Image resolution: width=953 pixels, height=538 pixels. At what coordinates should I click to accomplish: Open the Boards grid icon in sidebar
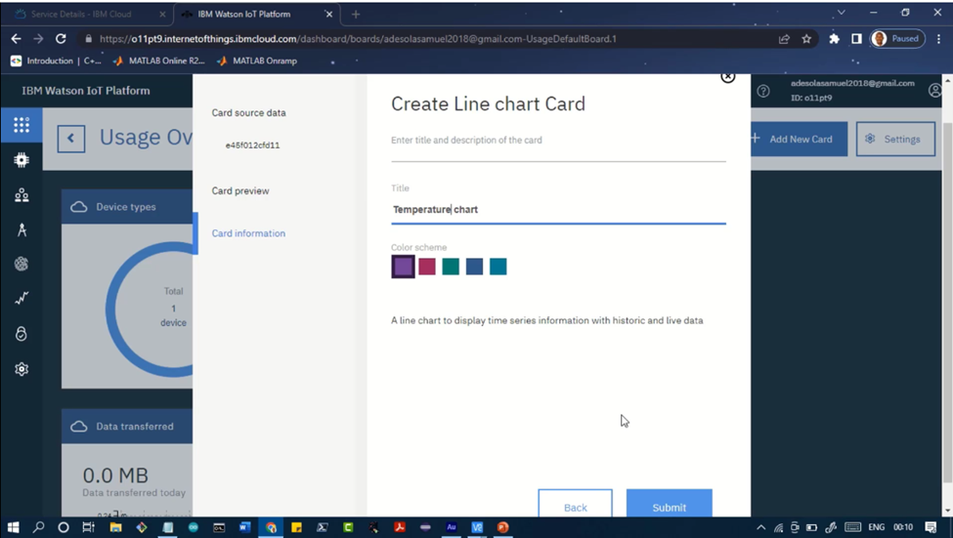pyautogui.click(x=22, y=125)
